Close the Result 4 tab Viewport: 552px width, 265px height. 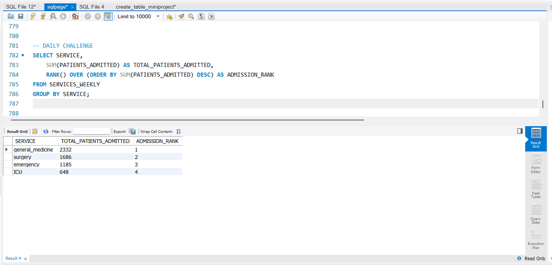click(x=25, y=259)
